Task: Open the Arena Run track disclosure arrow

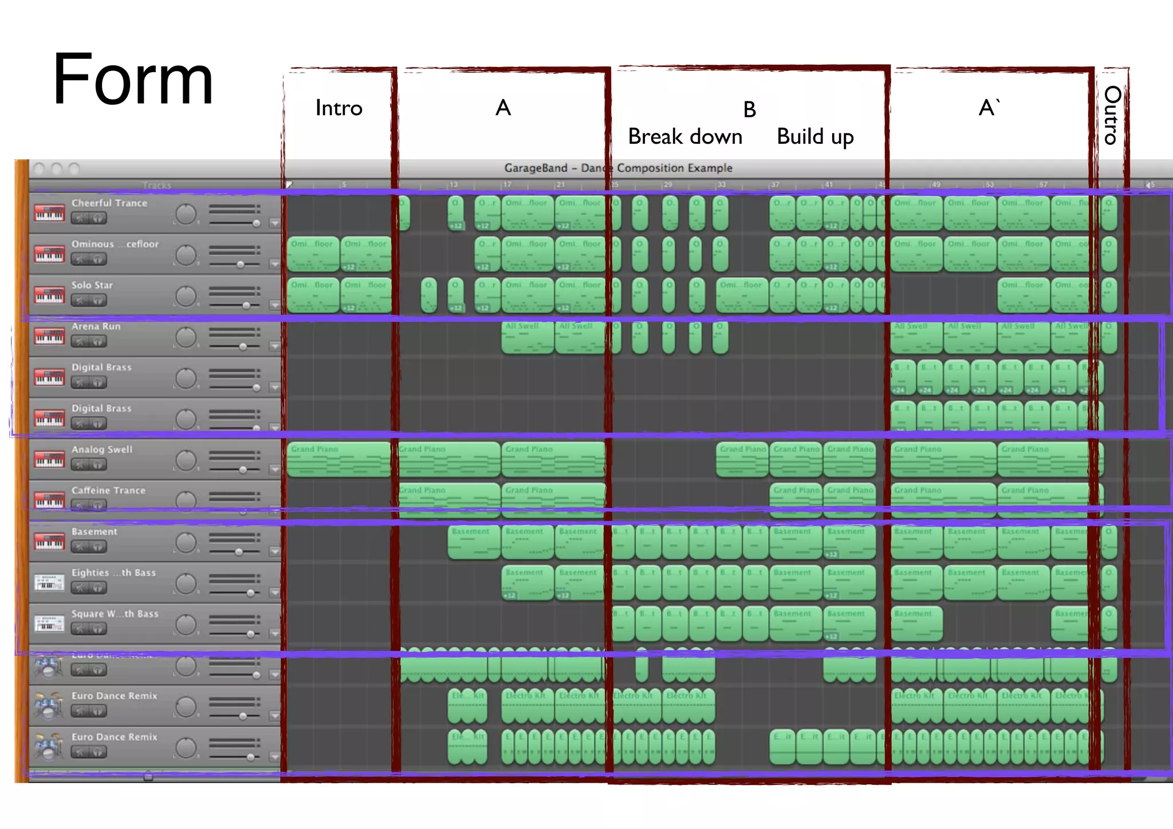Action: [x=275, y=346]
